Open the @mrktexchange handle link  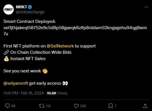pyautogui.click(x=30, y=12)
